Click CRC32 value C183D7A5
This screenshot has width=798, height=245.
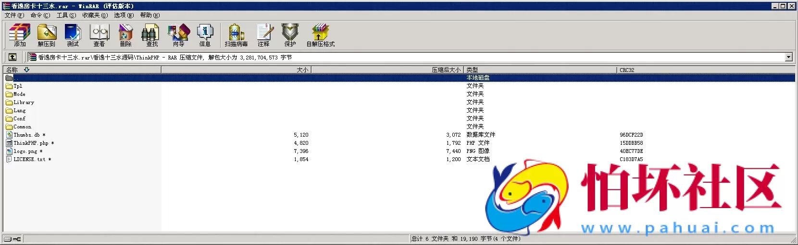(631, 160)
